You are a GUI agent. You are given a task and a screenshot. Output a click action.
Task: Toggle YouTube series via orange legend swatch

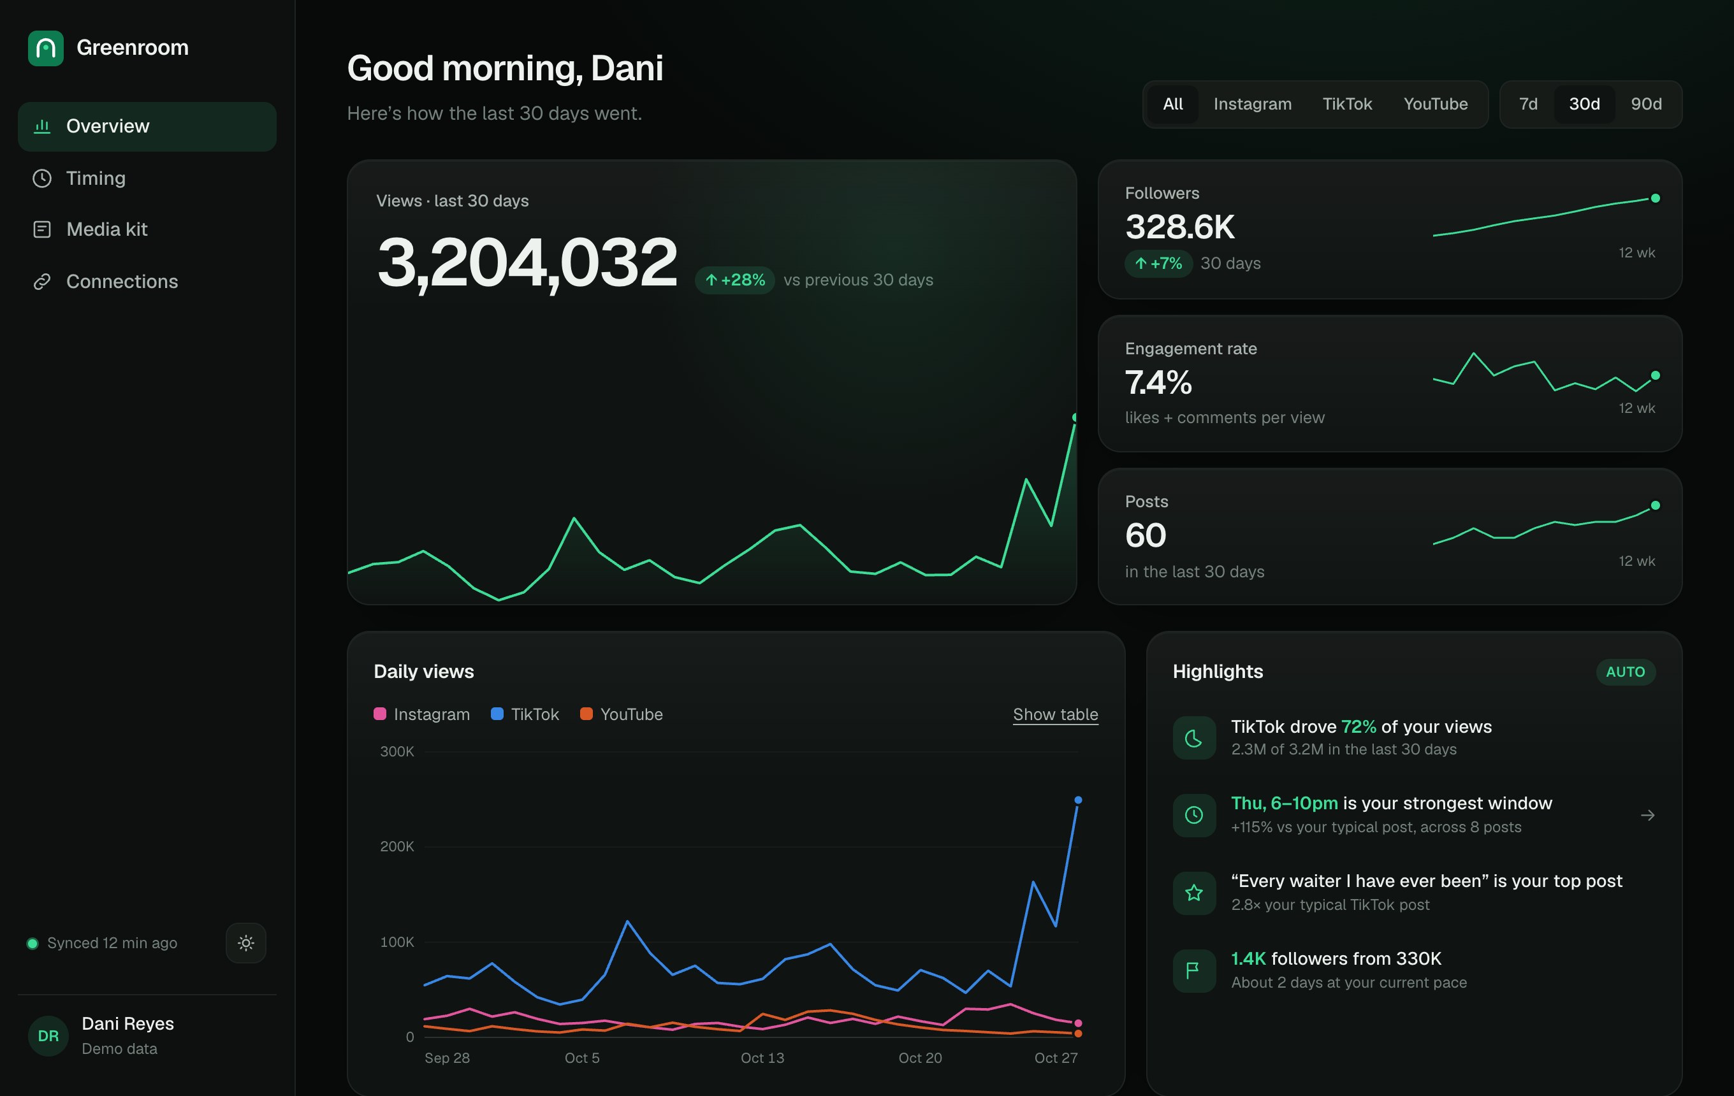coord(586,714)
